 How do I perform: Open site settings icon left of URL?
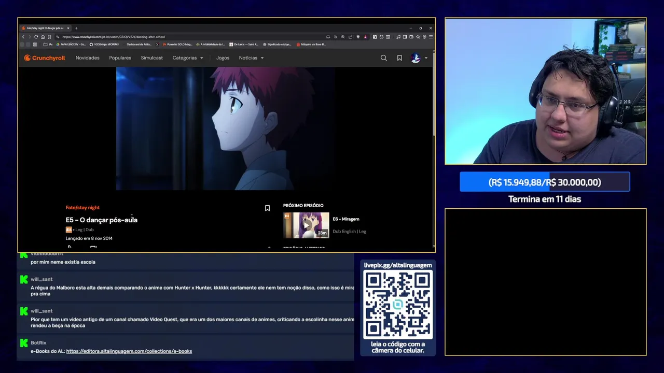58,37
